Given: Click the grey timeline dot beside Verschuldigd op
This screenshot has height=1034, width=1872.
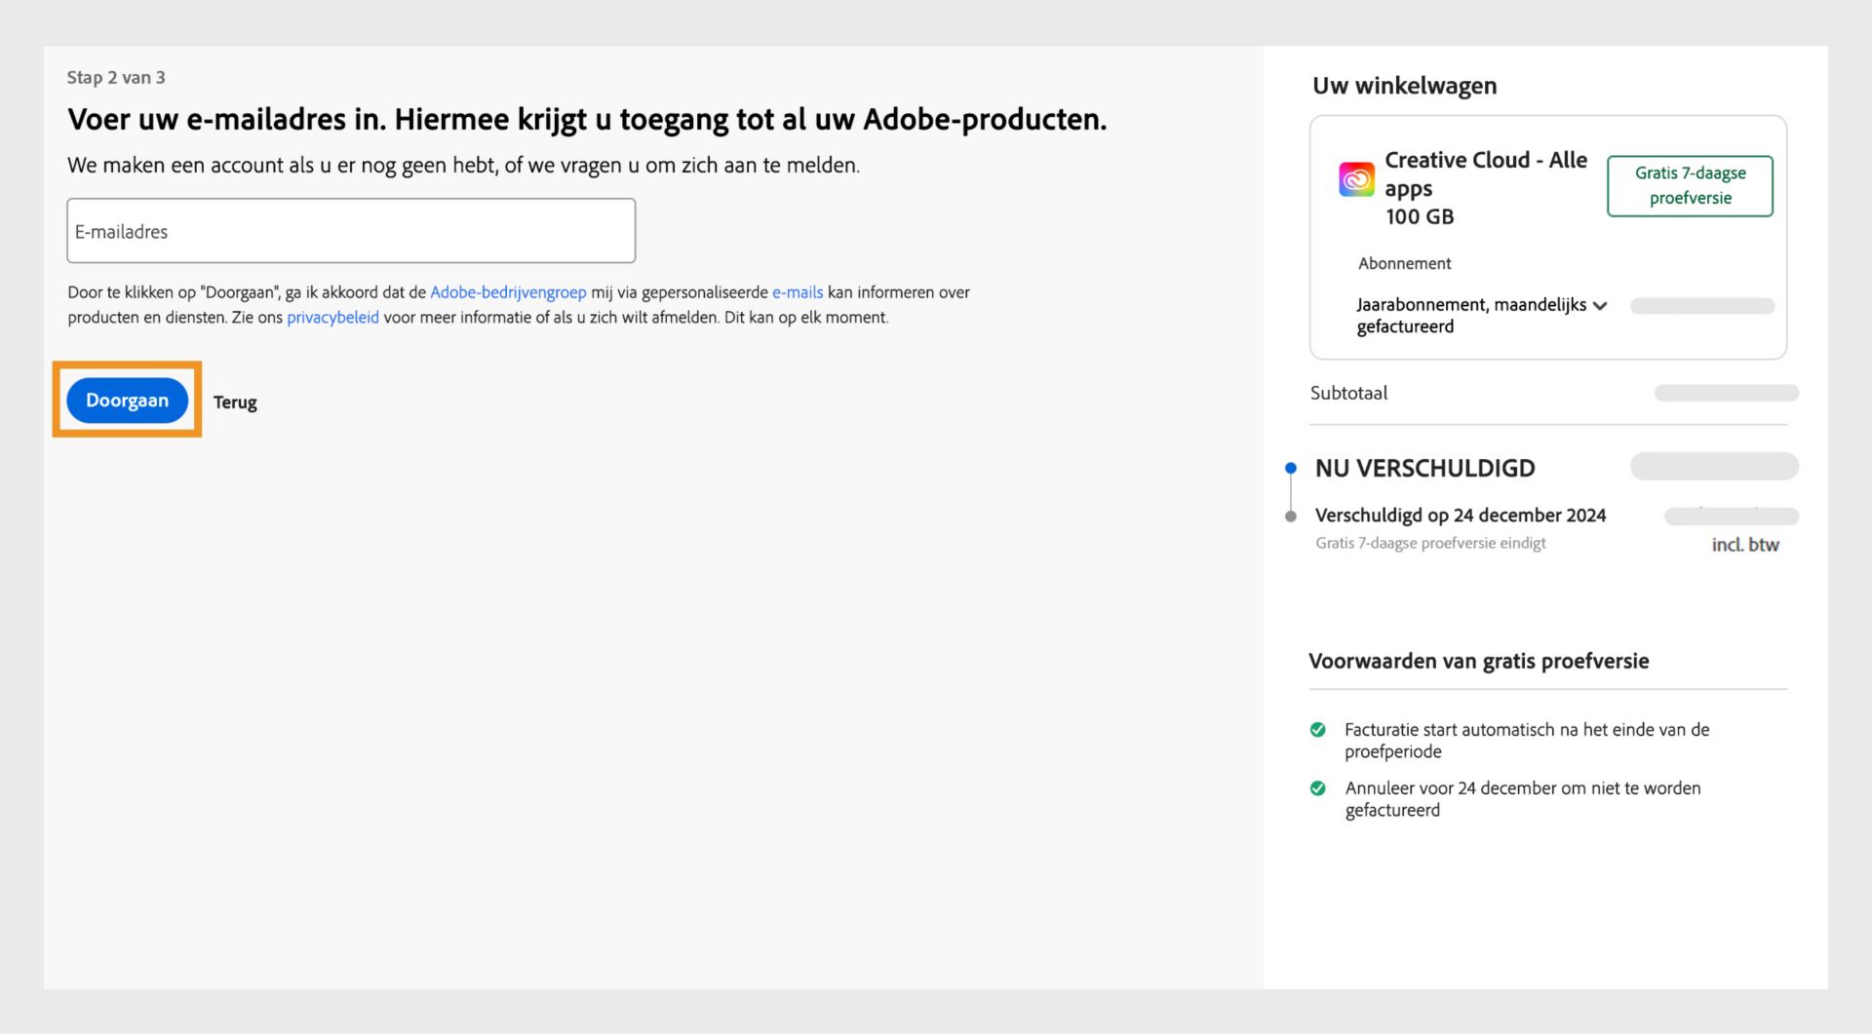Looking at the screenshot, I should (x=1291, y=517).
